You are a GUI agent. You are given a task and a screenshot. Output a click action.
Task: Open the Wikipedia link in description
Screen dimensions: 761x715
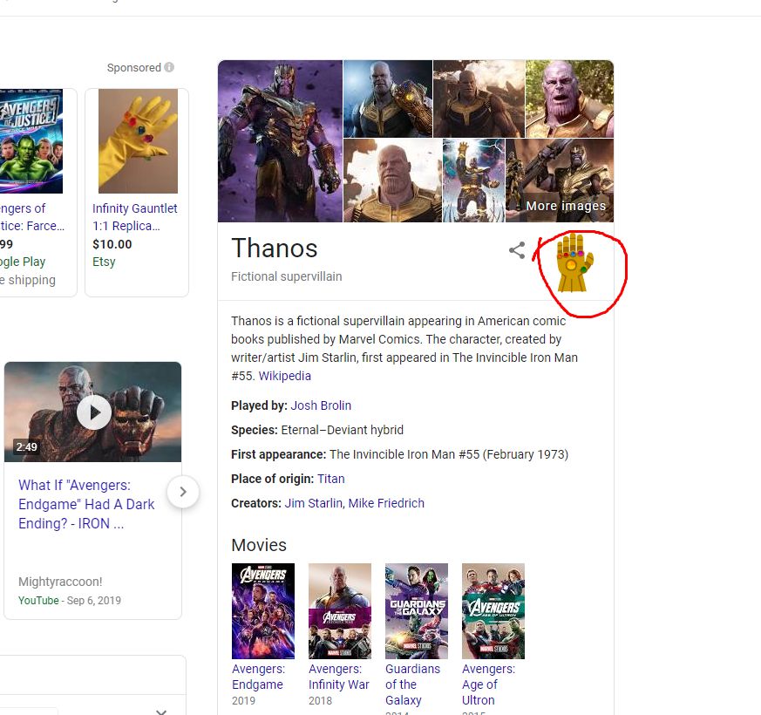285,376
